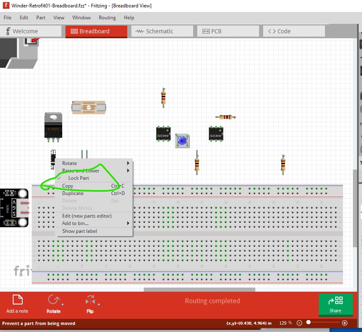362x332 pixels.
Task: Click the zoom in plus icon
Action: coord(345,323)
